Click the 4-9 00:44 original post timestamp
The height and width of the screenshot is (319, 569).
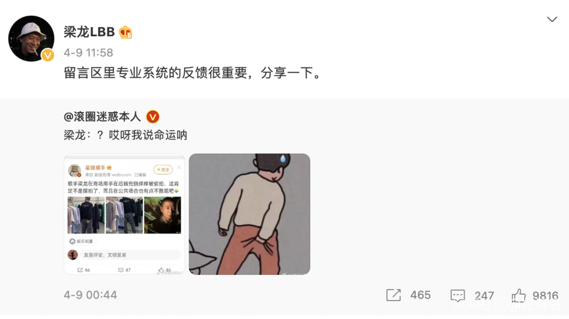tap(91, 295)
